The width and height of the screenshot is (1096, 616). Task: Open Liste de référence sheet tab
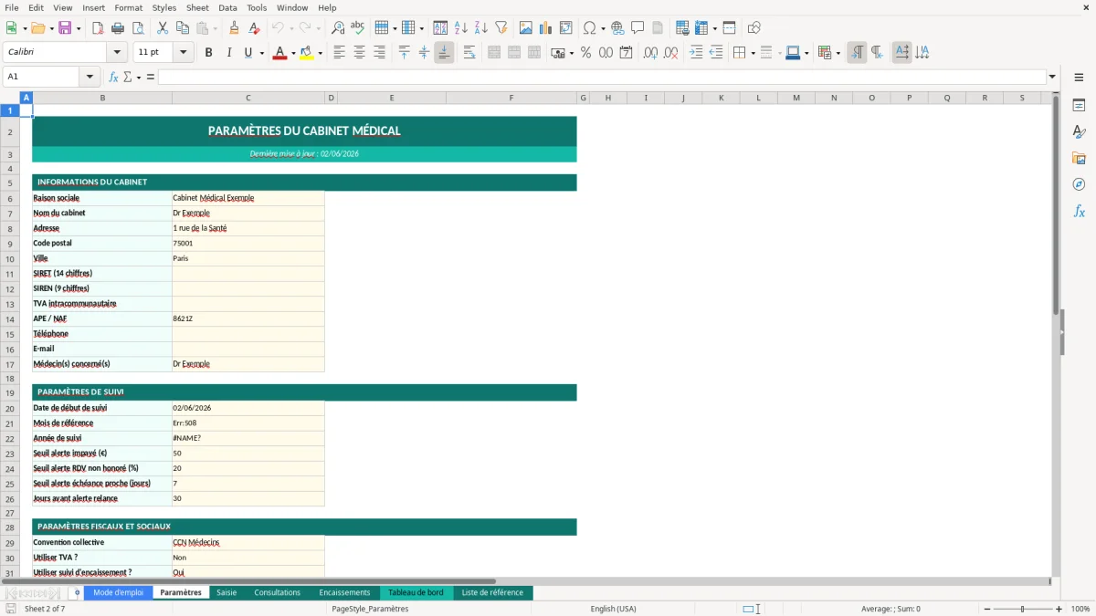[x=492, y=592]
